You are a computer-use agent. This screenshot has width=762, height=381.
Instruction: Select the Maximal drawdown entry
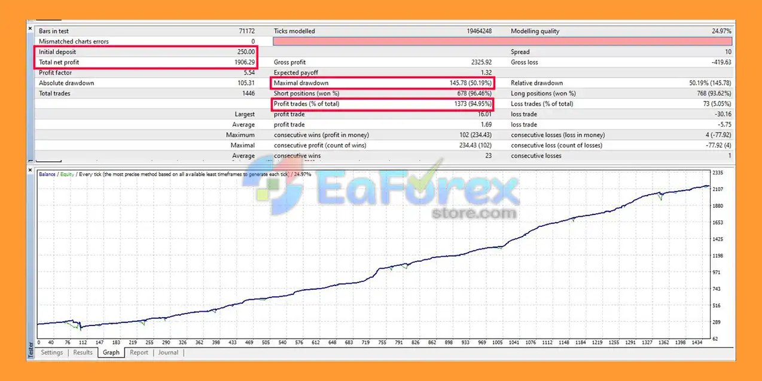[382, 83]
